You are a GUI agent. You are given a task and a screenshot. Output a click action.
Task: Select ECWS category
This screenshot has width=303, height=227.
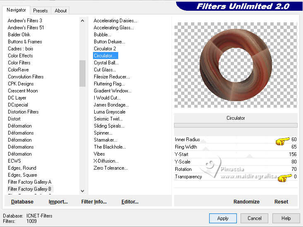pos(14,161)
